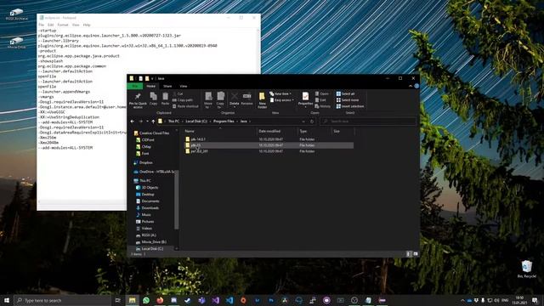Image resolution: width=544 pixels, height=306 pixels.
Task: Click the History command in ribbon
Action: point(323,106)
